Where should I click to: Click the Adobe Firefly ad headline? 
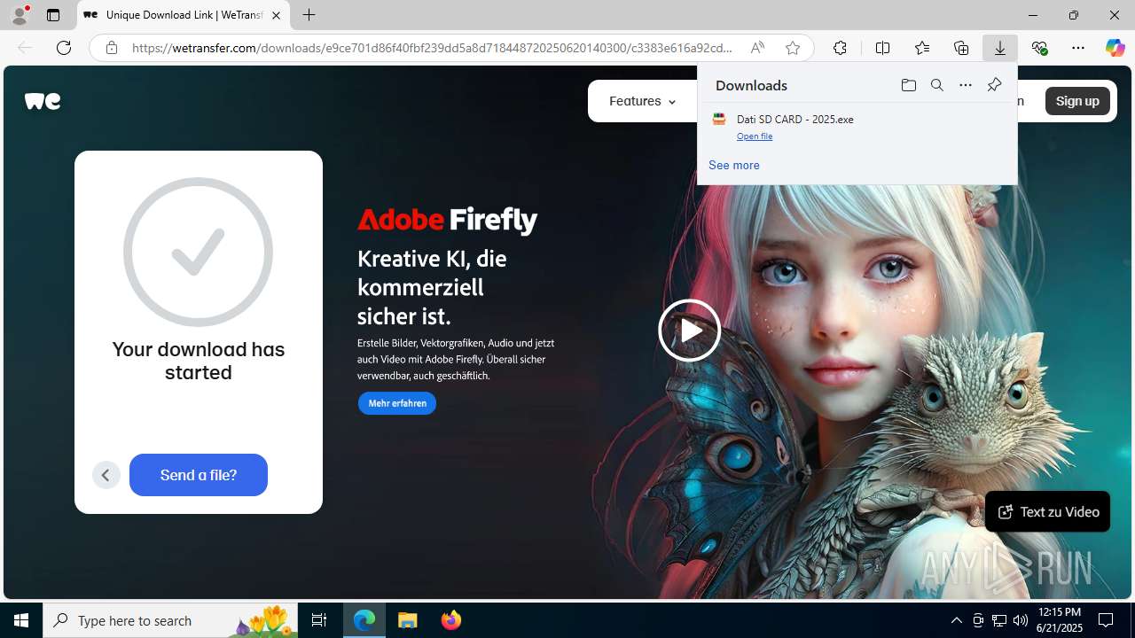click(447, 220)
